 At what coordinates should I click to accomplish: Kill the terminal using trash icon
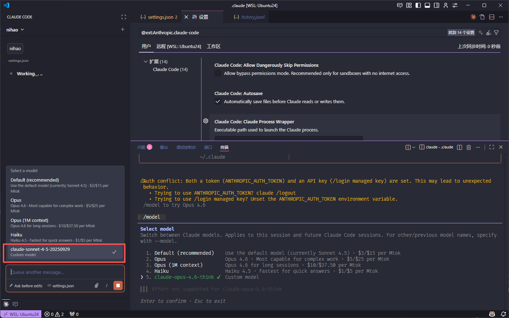[469, 147]
